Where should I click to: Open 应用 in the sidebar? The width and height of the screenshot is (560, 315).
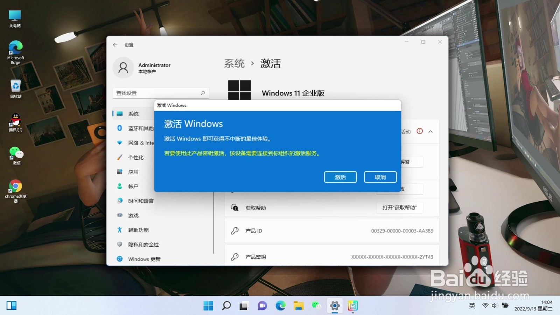(133, 172)
